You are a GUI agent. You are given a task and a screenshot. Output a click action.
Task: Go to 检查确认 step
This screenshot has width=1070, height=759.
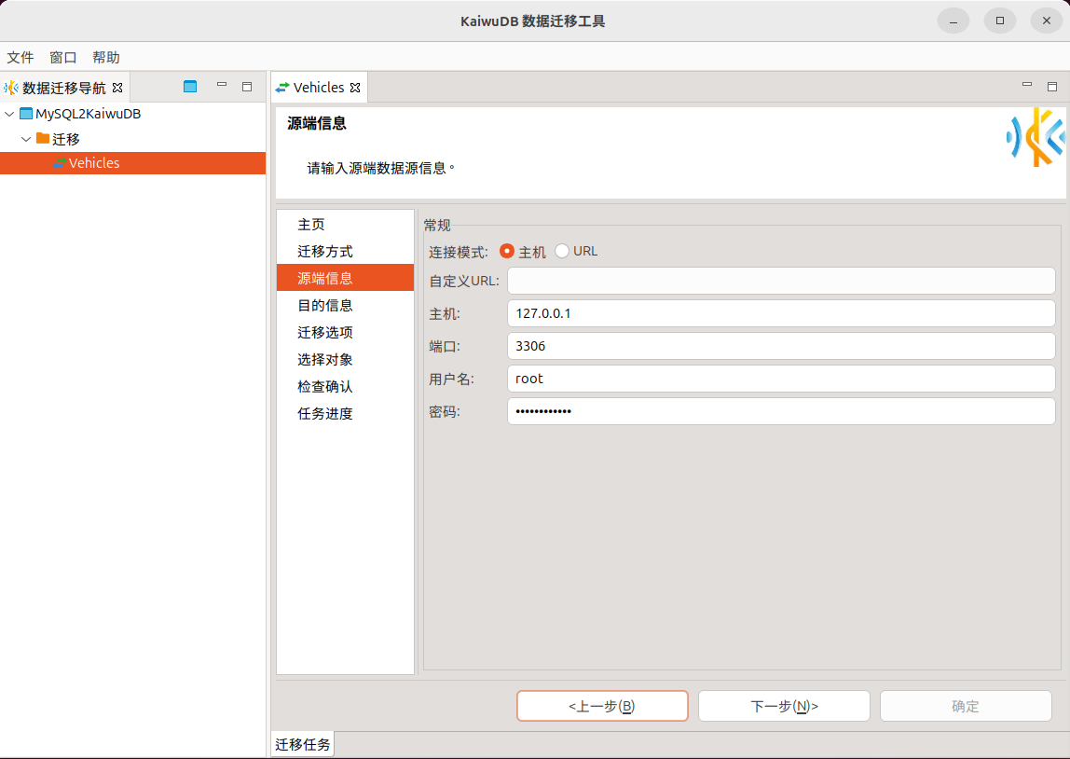345,386
